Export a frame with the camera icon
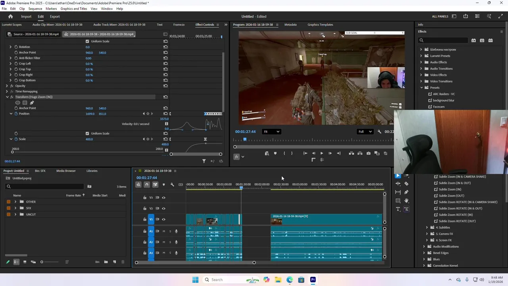Image resolution: width=508 pixels, height=286 pixels. pos(369,153)
